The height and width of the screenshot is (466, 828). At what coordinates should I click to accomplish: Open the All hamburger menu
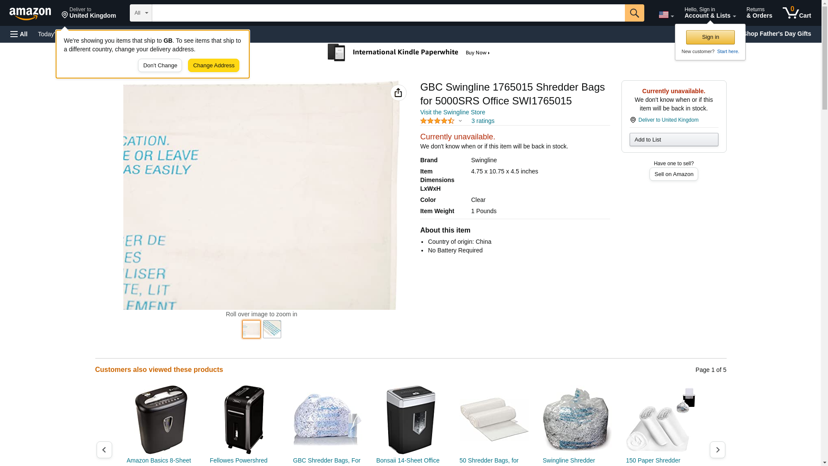tap(19, 34)
